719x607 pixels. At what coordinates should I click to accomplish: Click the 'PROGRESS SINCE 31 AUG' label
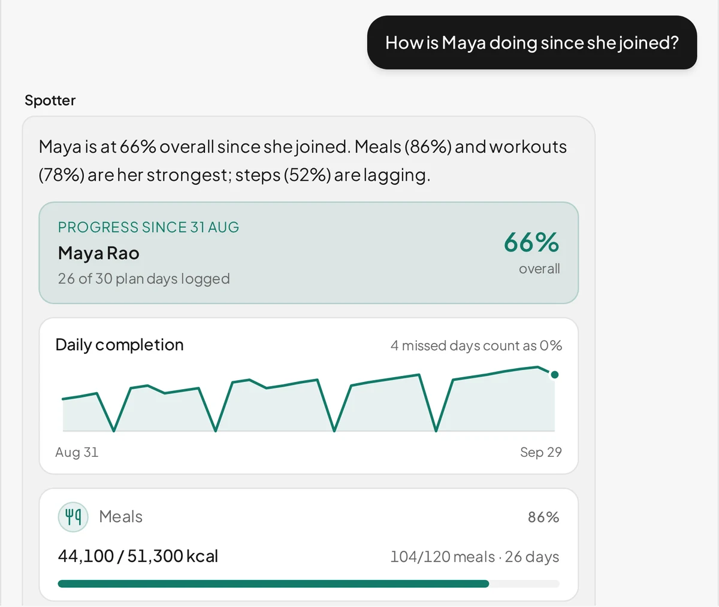click(149, 227)
